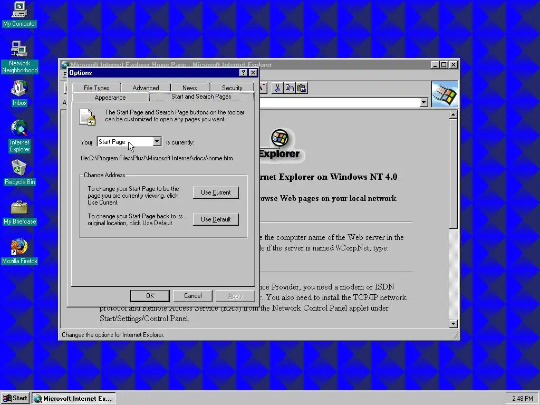This screenshot has width=540, height=405.
Task: Select Start and Search Pages tab
Action: 201,97
